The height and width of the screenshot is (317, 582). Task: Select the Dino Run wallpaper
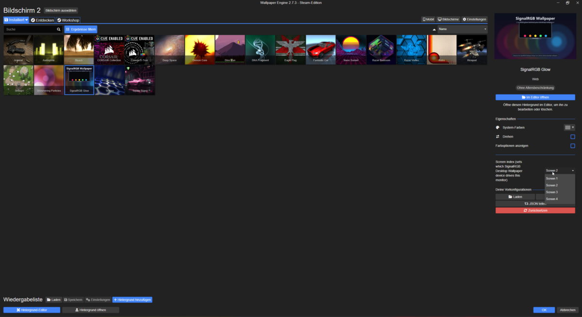230,49
